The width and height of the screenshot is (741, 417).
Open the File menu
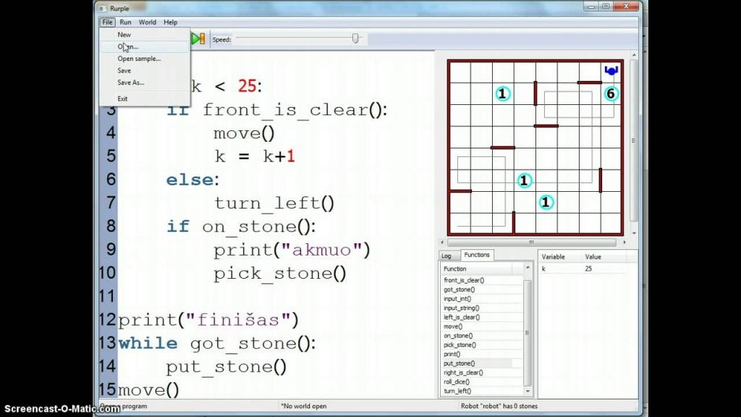click(x=107, y=22)
